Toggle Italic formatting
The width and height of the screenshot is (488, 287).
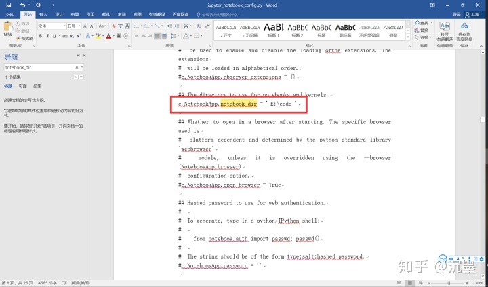click(x=47, y=36)
